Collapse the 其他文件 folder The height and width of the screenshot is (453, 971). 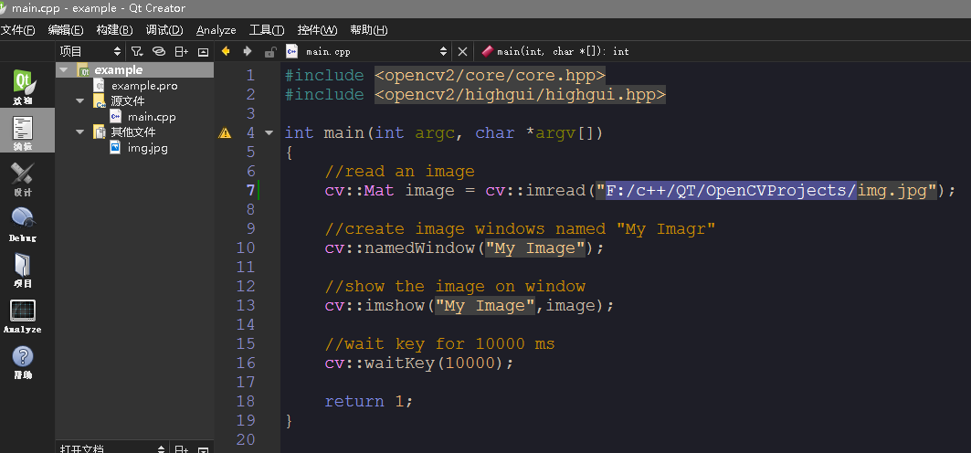[x=79, y=132]
